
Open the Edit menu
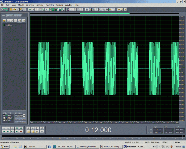8,5
